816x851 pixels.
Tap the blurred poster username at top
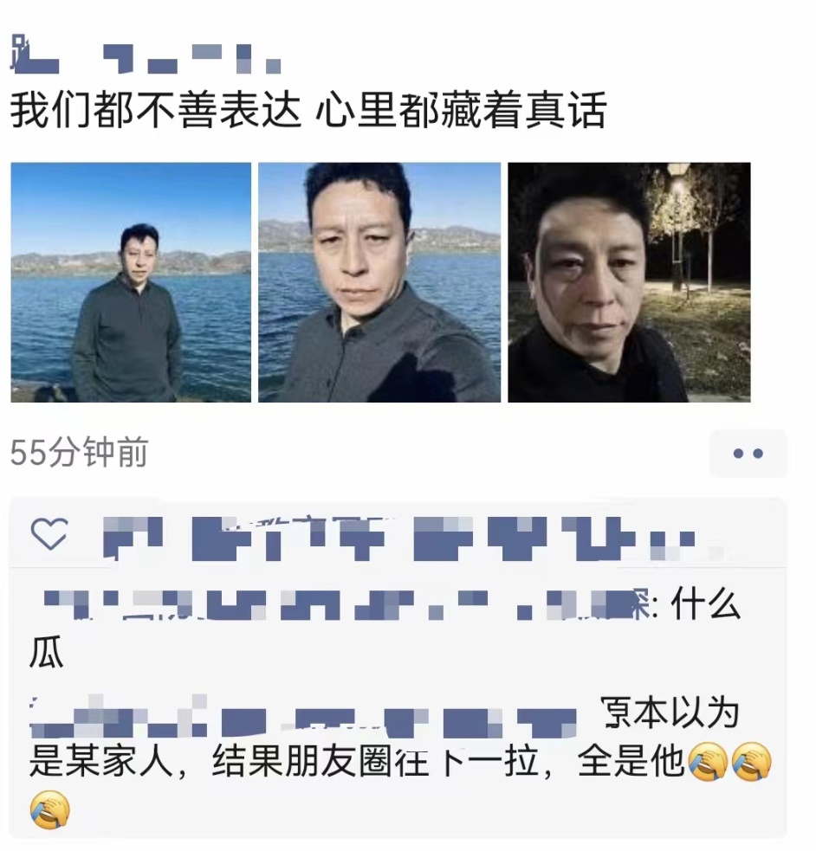[146, 55]
